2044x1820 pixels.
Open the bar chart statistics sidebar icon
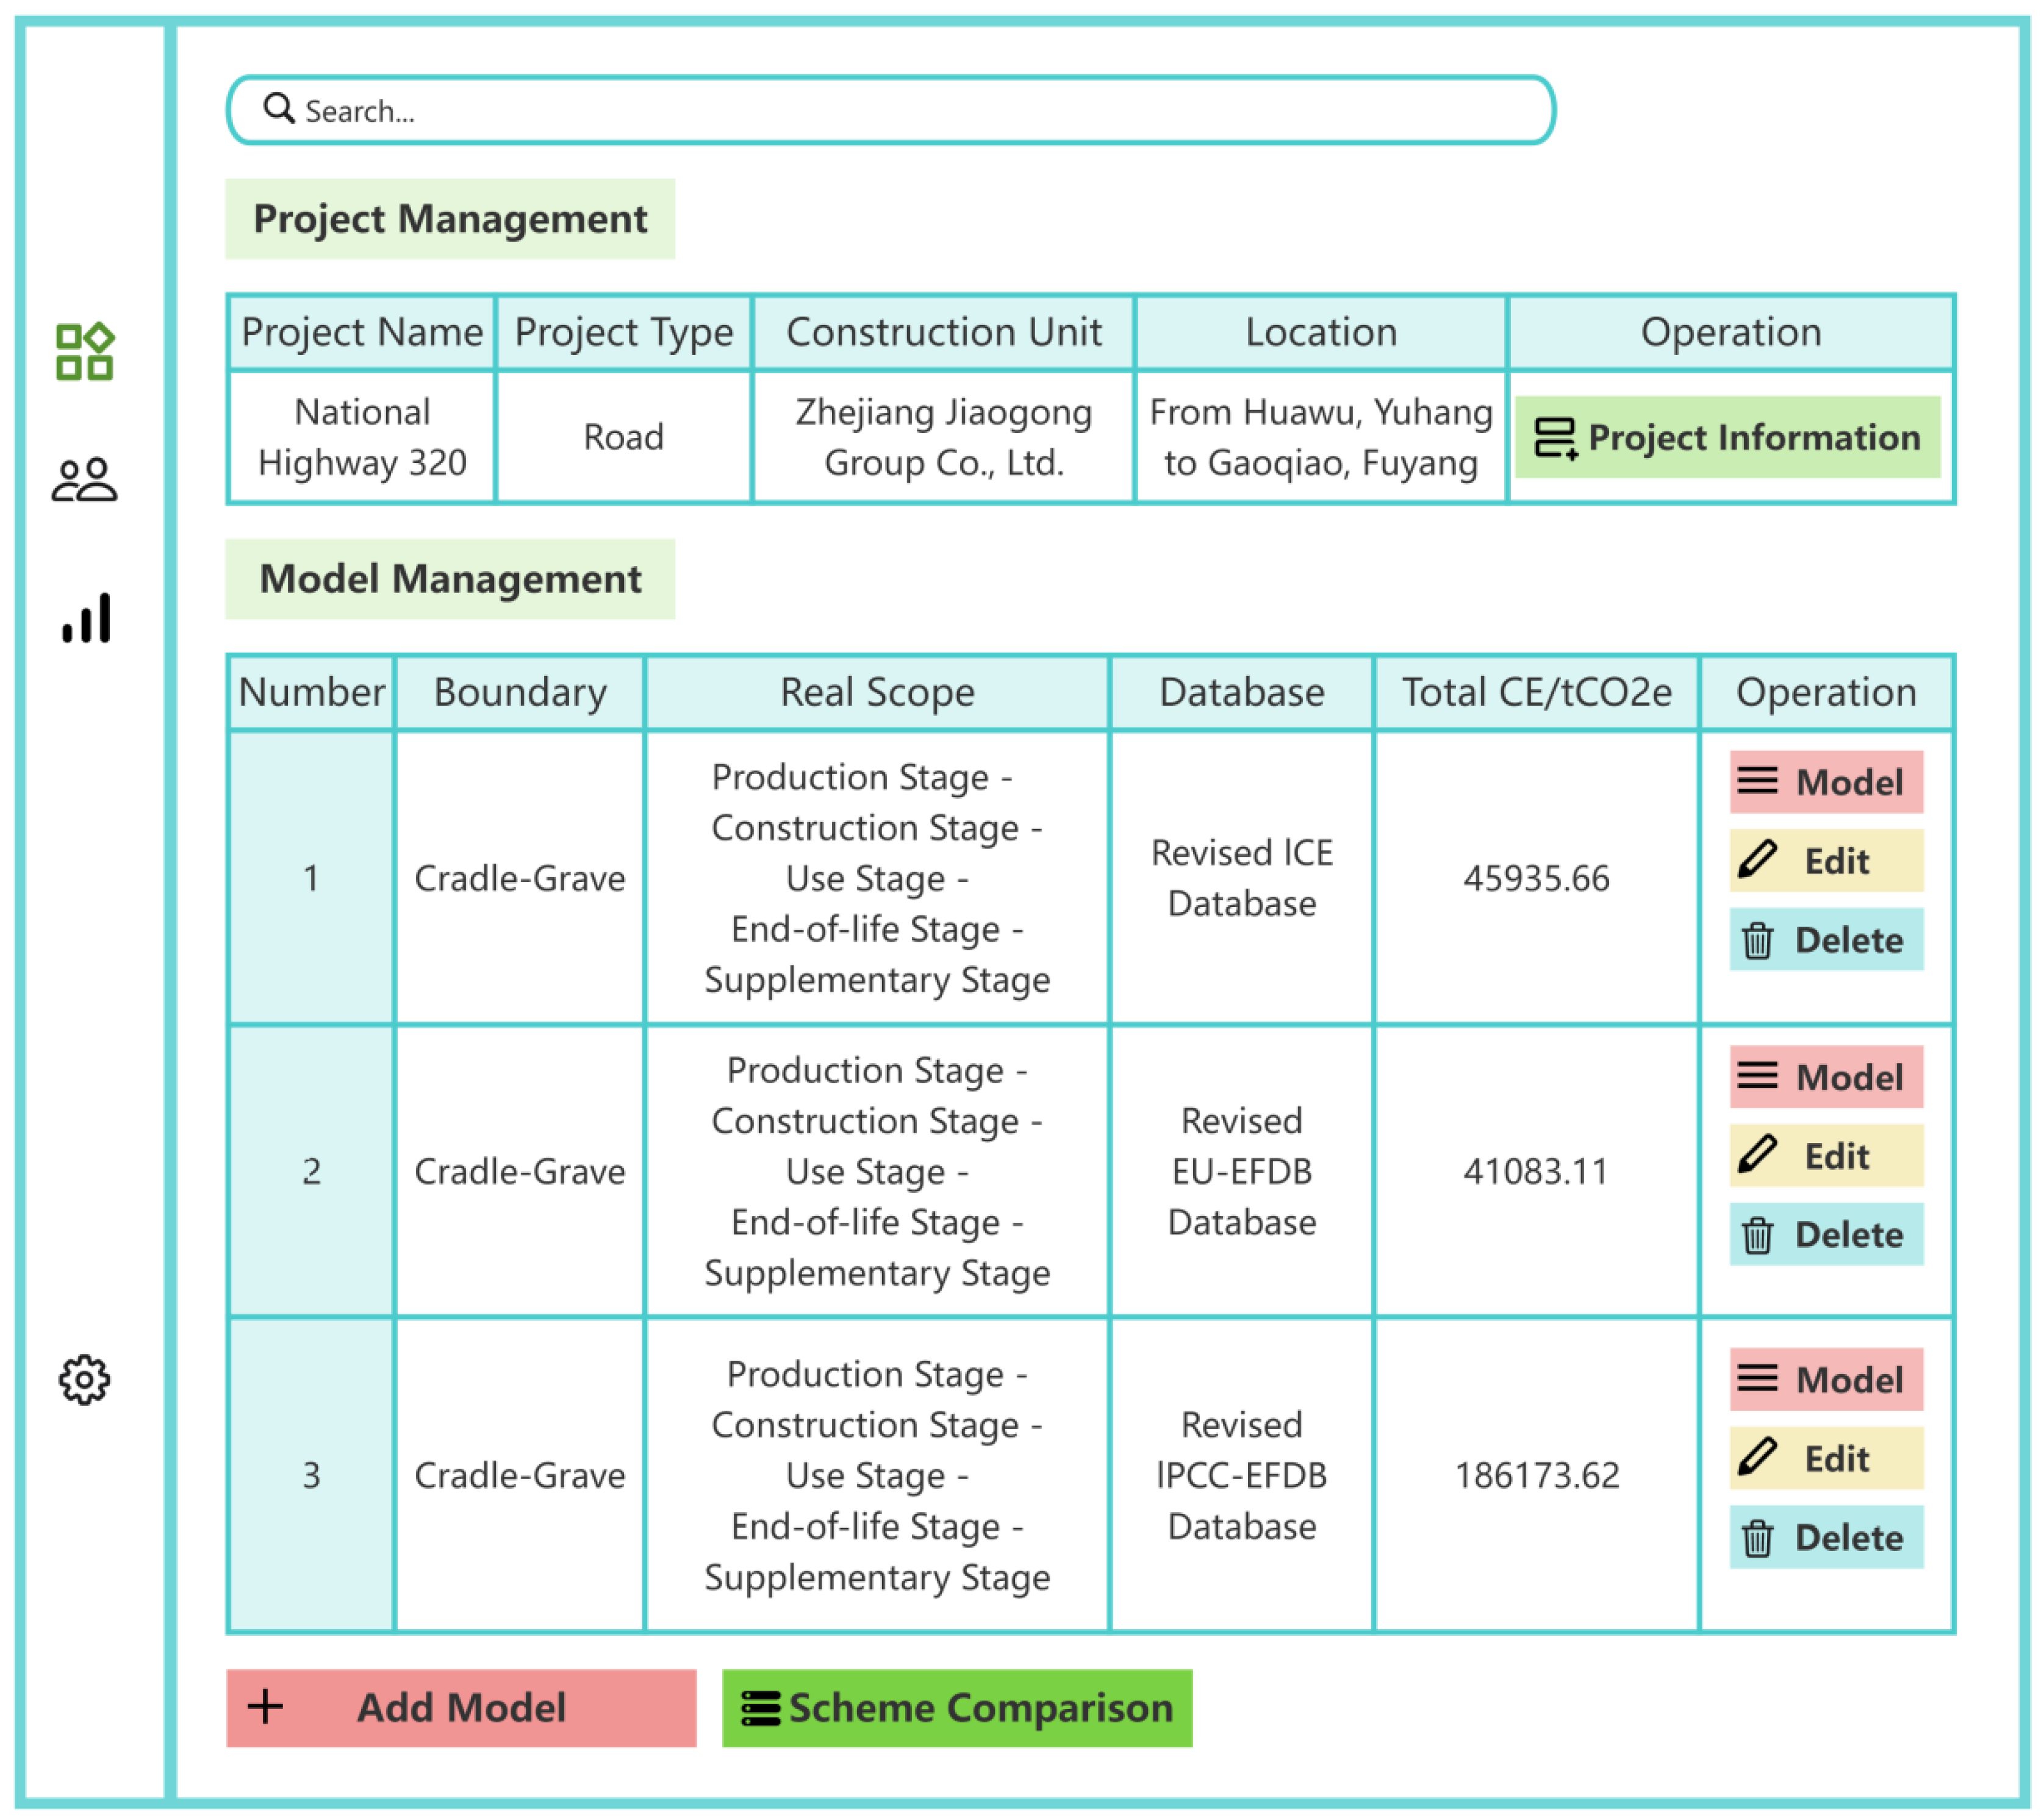pyautogui.click(x=86, y=618)
